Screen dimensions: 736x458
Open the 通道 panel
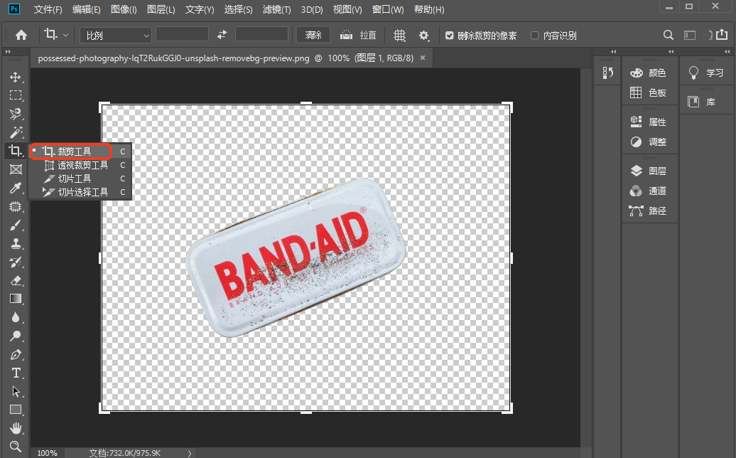point(649,191)
